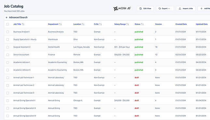Sort by Job Title column header
The width and height of the screenshot is (210, 120).
tap(17, 24)
